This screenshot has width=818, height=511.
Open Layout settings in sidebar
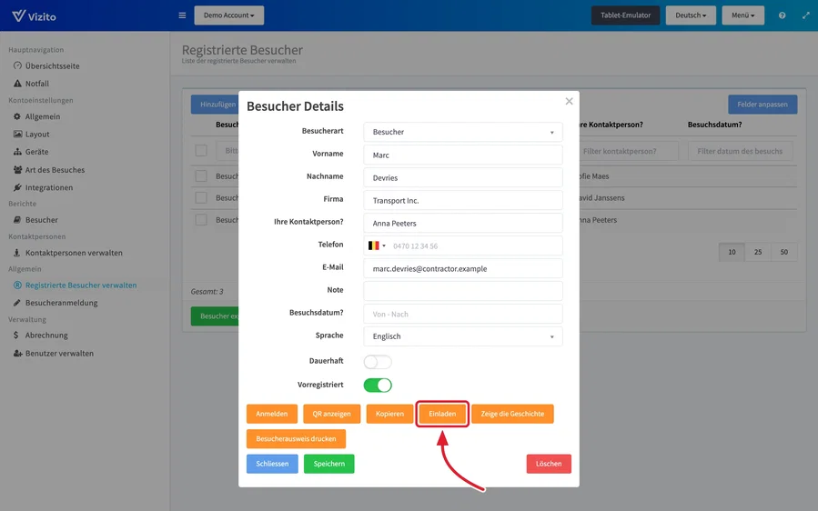point(37,134)
